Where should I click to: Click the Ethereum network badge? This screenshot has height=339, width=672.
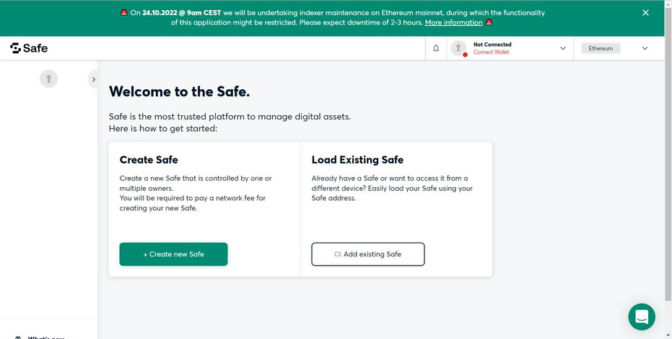(601, 48)
